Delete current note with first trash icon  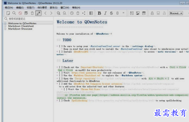point(32,13)
